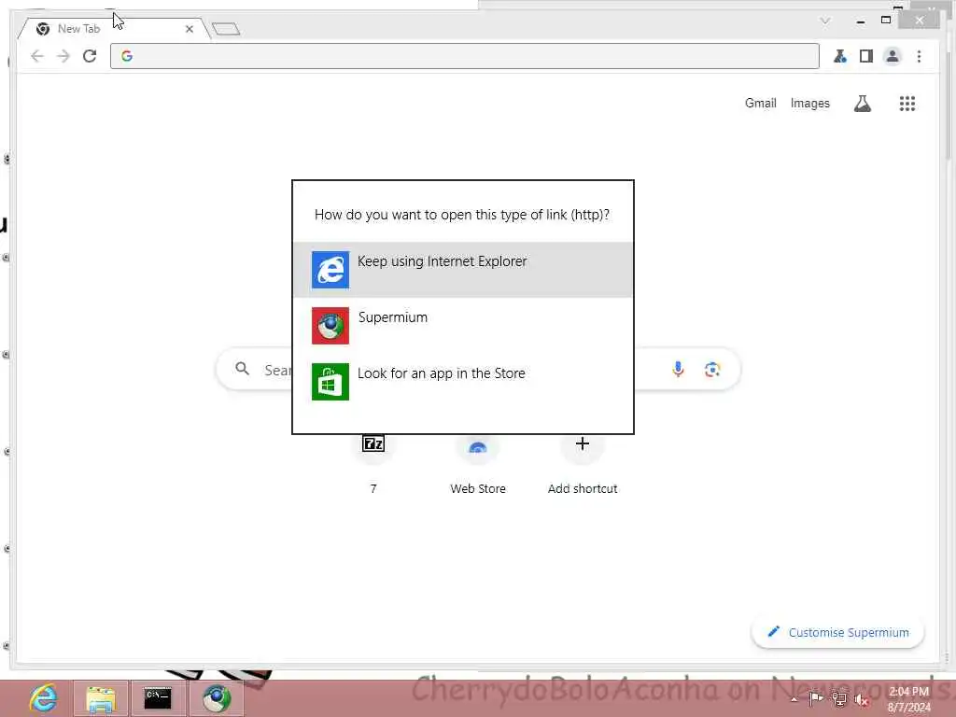Image resolution: width=956 pixels, height=717 pixels.
Task: Close the New Tab tab
Action: click(x=190, y=29)
